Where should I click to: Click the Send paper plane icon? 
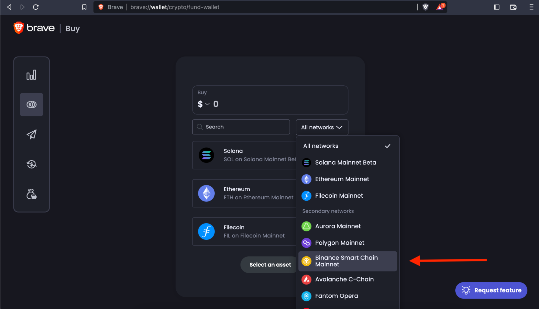(x=32, y=134)
